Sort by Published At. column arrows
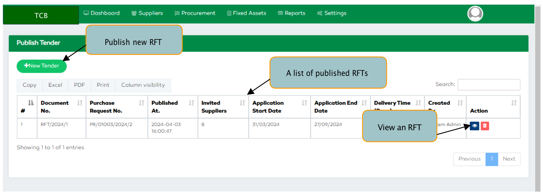This screenshot has width=543, height=196. [x=191, y=103]
